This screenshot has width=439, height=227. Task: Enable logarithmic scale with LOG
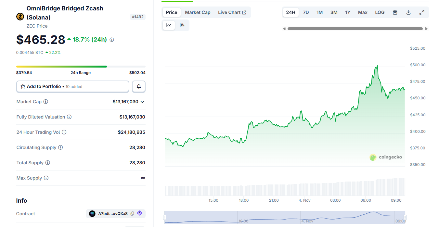[380, 12]
